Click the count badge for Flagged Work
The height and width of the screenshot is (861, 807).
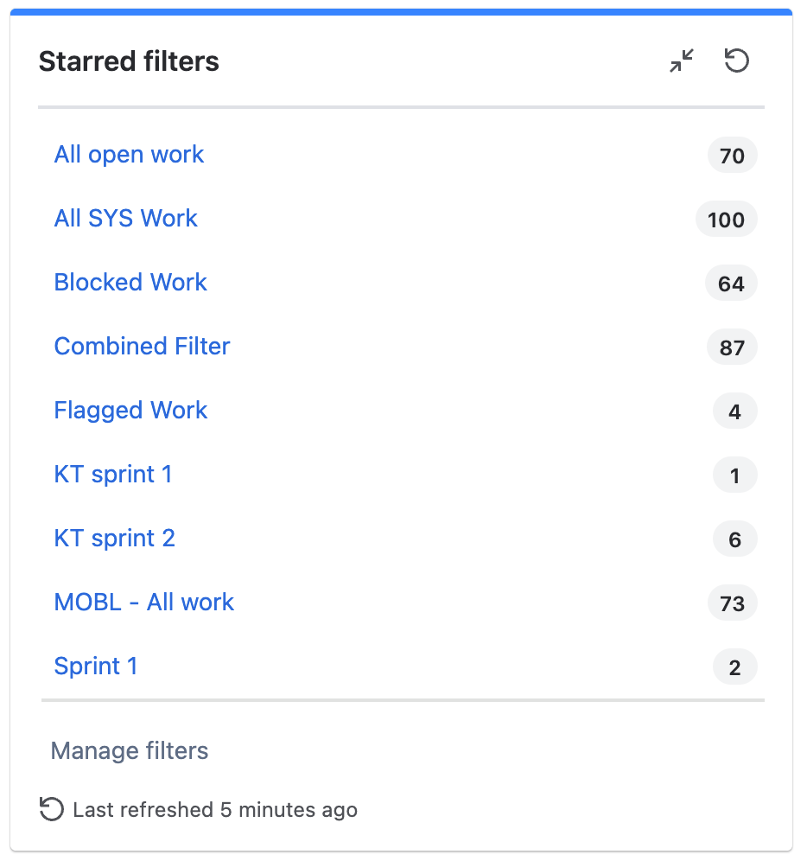pyautogui.click(x=734, y=411)
